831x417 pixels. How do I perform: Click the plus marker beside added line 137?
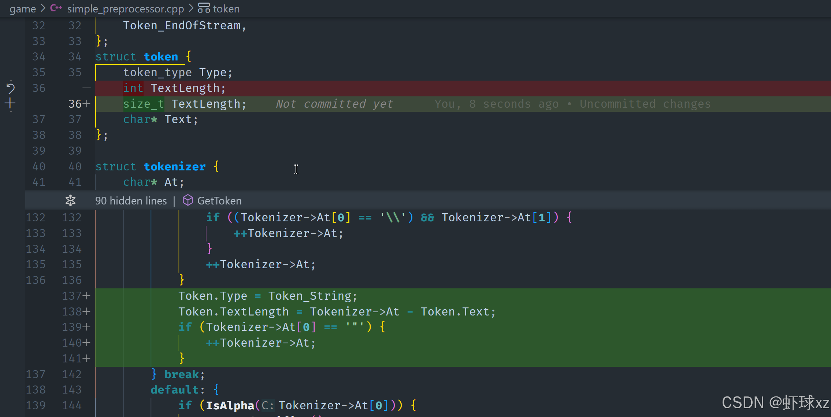pos(86,296)
